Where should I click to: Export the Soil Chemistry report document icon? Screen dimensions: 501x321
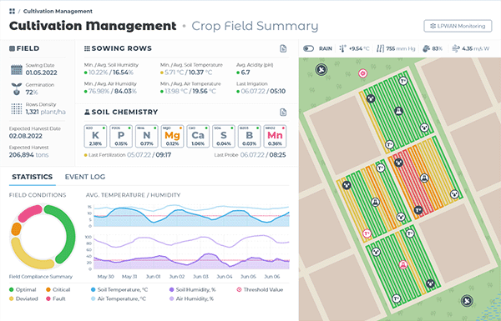click(x=283, y=113)
